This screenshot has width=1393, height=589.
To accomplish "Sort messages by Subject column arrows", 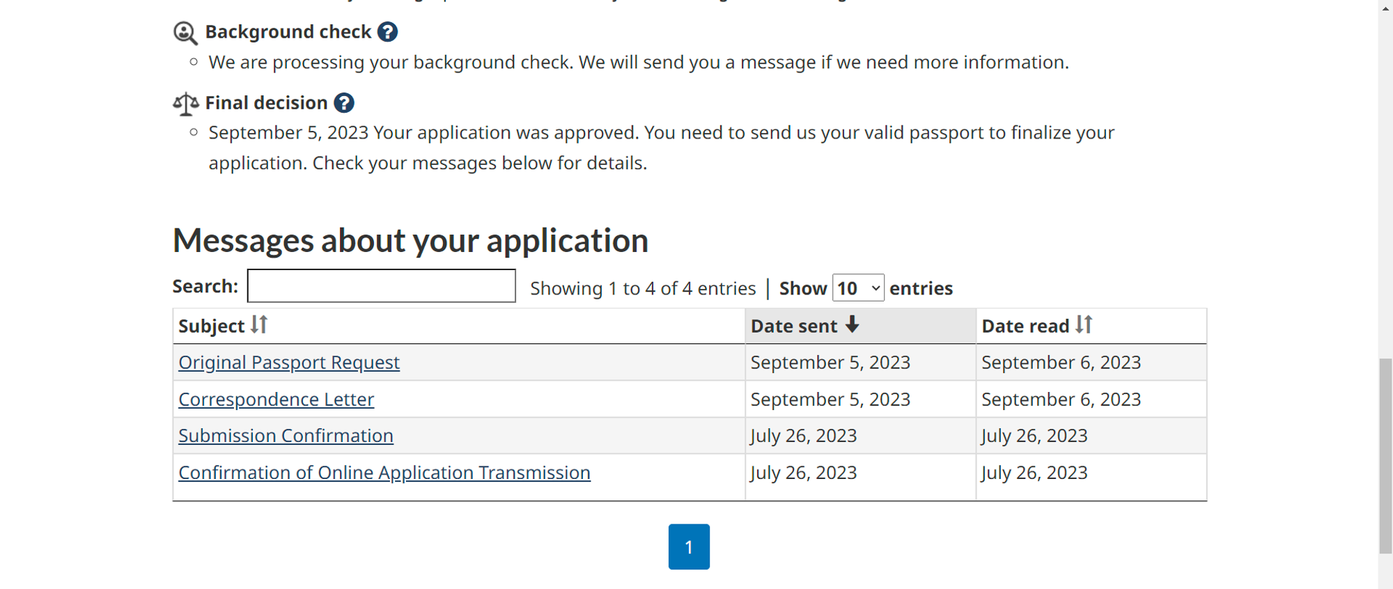I will pyautogui.click(x=259, y=325).
